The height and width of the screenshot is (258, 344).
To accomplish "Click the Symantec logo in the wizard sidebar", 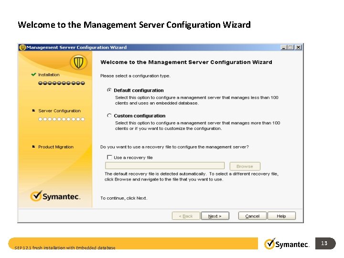I will (55, 196).
